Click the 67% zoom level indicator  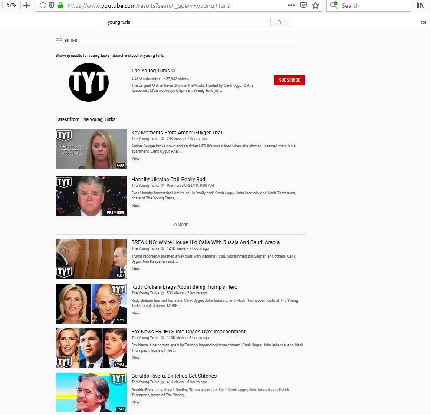11,5
